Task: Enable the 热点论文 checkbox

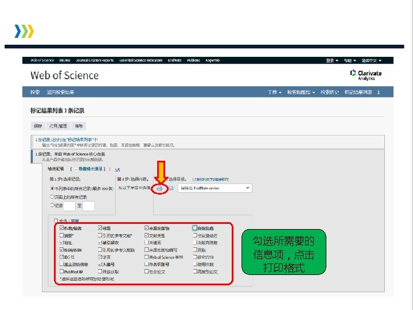Action: (146, 271)
